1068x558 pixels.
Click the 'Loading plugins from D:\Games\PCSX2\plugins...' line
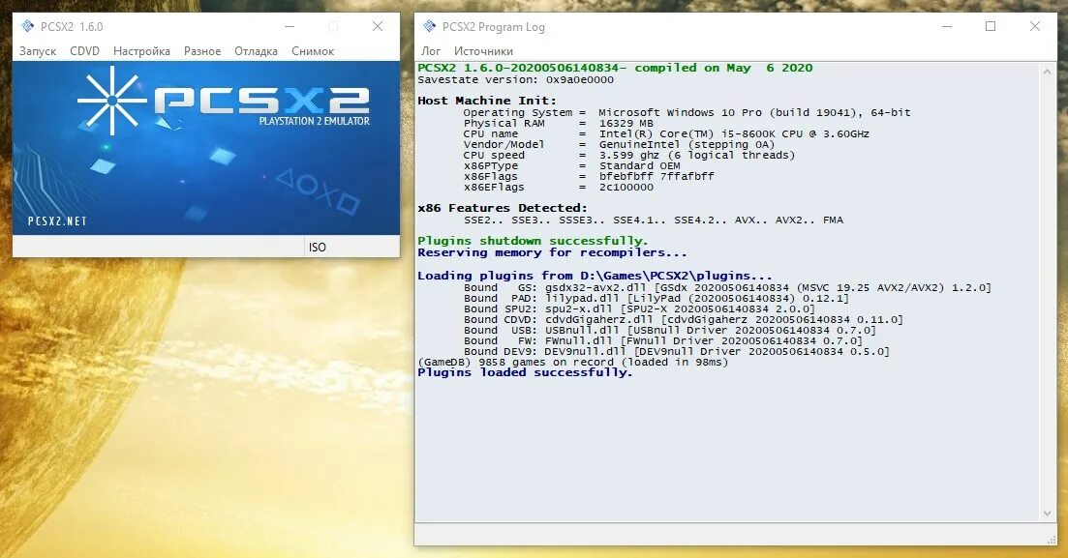(595, 276)
